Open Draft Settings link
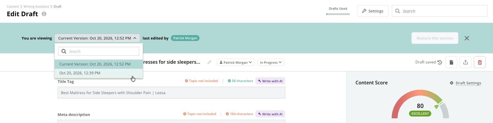493x123 pixels. 468,83
